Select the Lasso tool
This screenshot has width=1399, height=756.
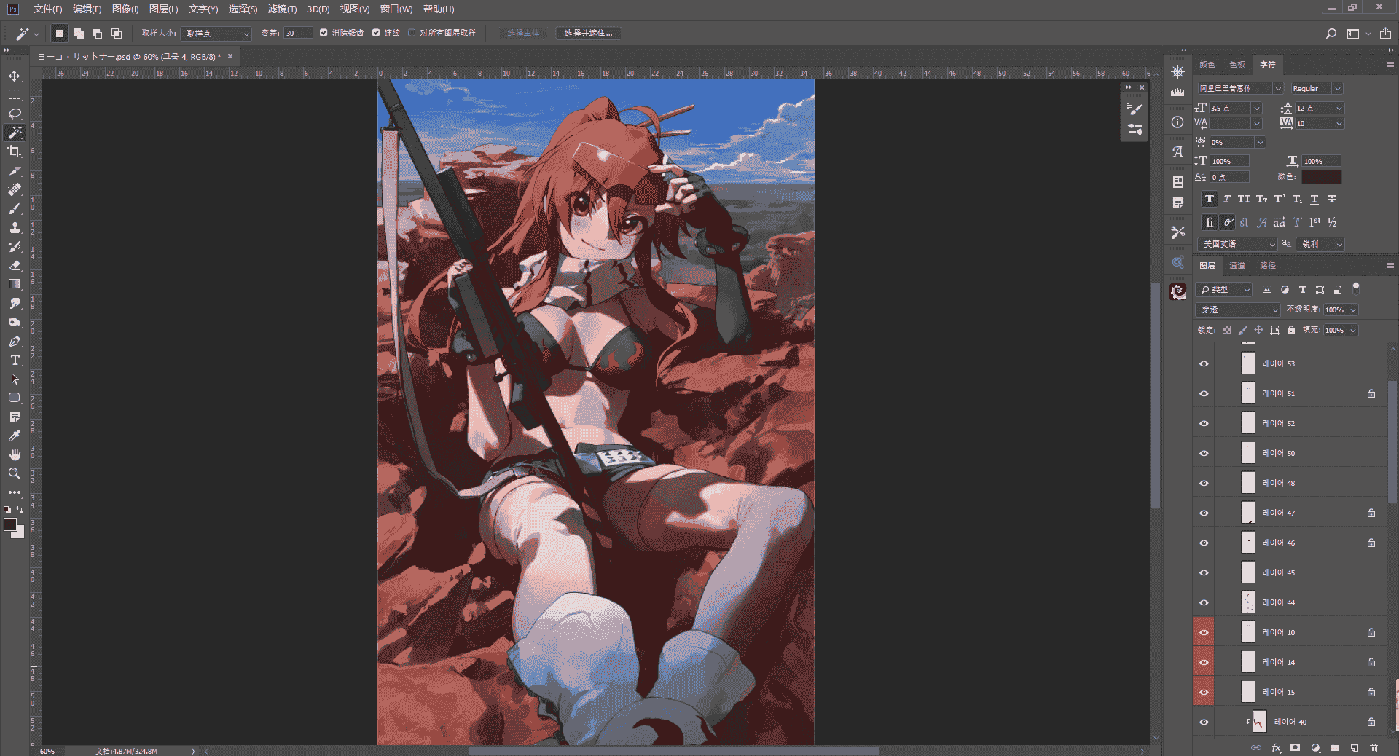pos(15,114)
